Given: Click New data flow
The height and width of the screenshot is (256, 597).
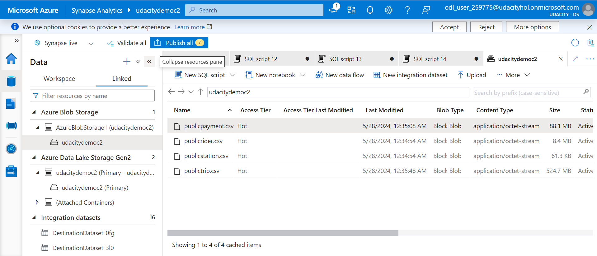Looking at the screenshot, I should pos(340,75).
